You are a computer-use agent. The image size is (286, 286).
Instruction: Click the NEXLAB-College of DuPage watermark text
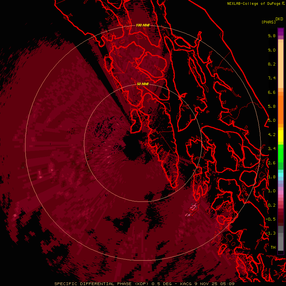(x=254, y=3)
